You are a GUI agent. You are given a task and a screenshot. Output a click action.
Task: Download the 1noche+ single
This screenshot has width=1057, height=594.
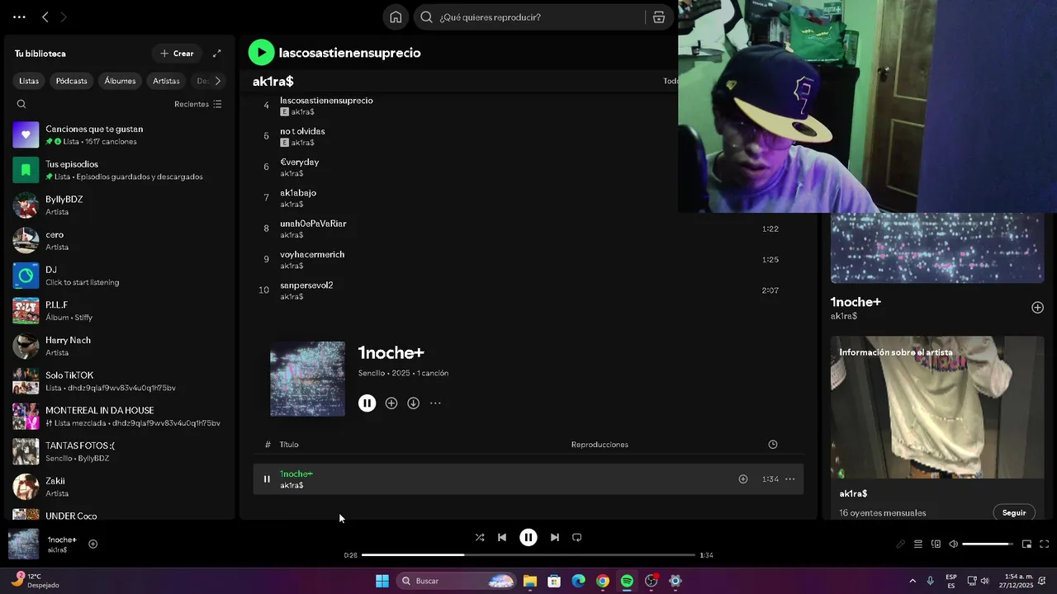(413, 403)
